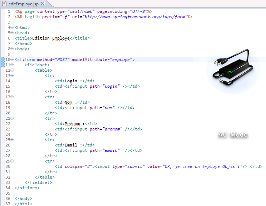Collapse the html fold on line 4
This screenshot has width=266, height=206.
point(12,27)
